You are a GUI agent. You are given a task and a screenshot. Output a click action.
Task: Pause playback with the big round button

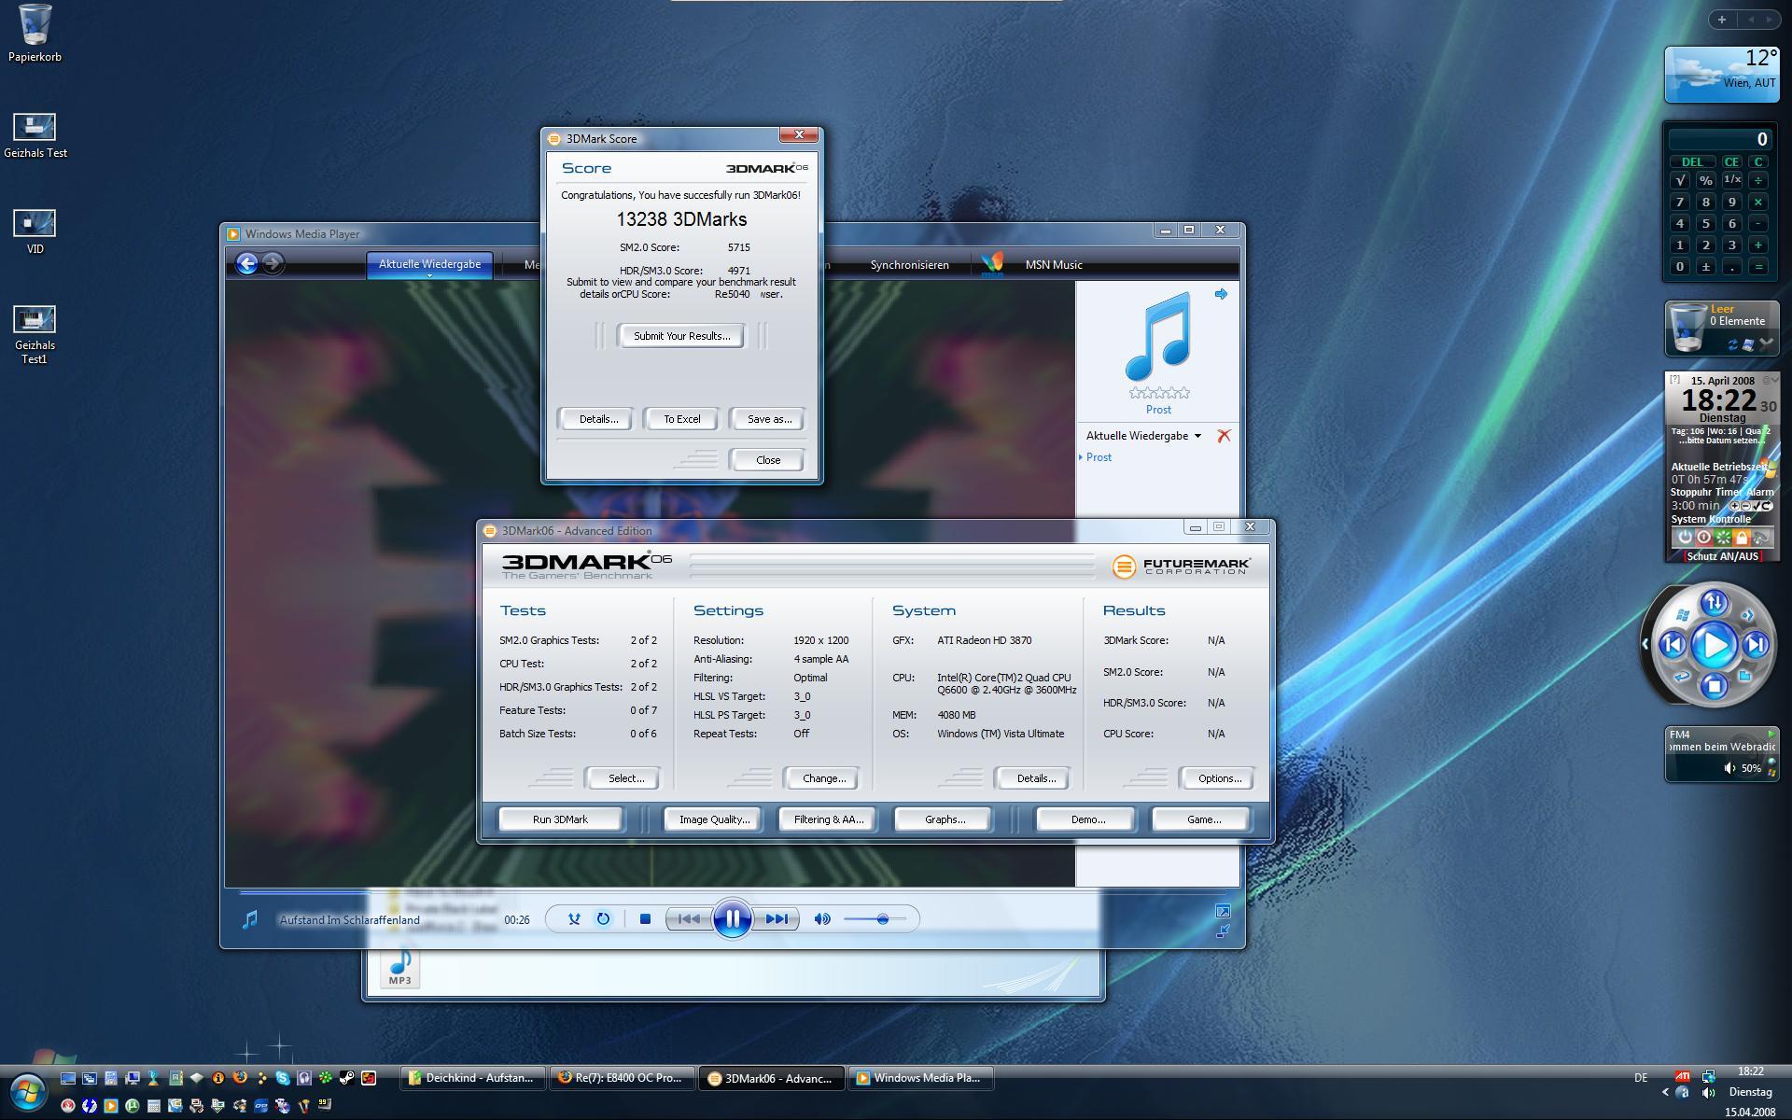pos(732,919)
